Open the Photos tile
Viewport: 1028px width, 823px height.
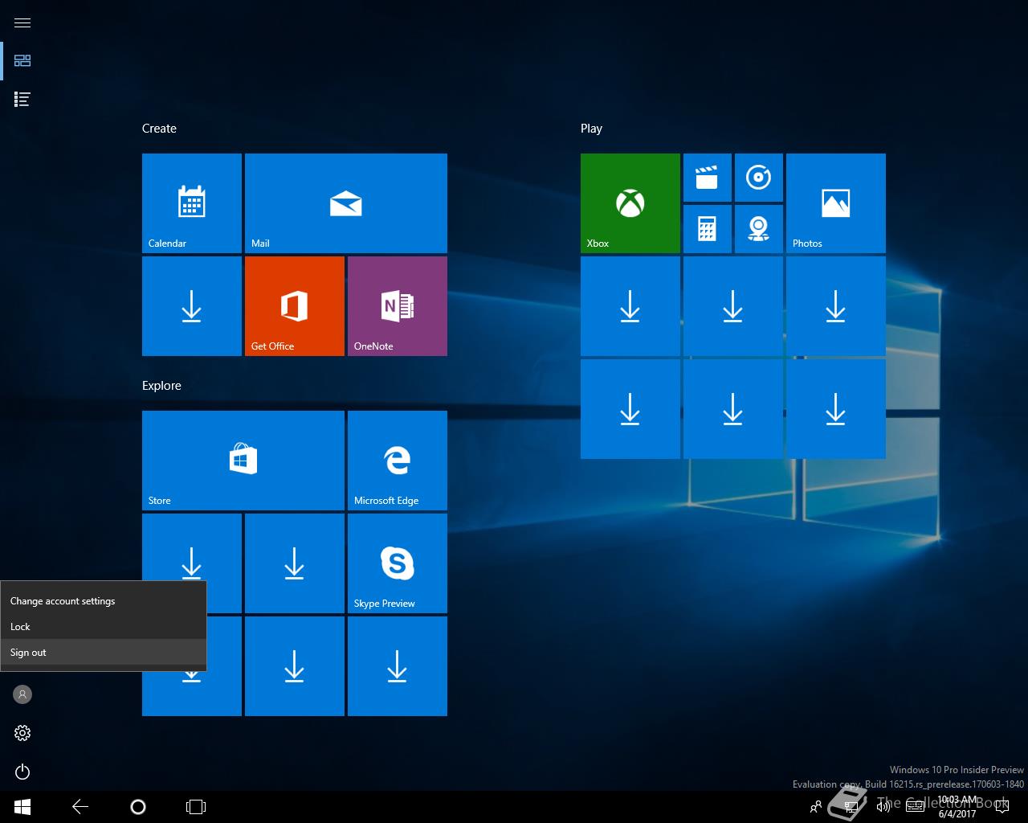(836, 203)
